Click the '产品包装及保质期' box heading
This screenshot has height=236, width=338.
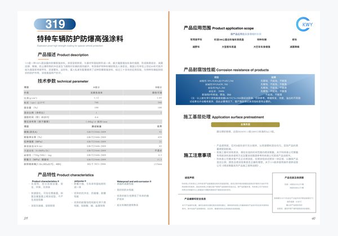tap(294, 178)
